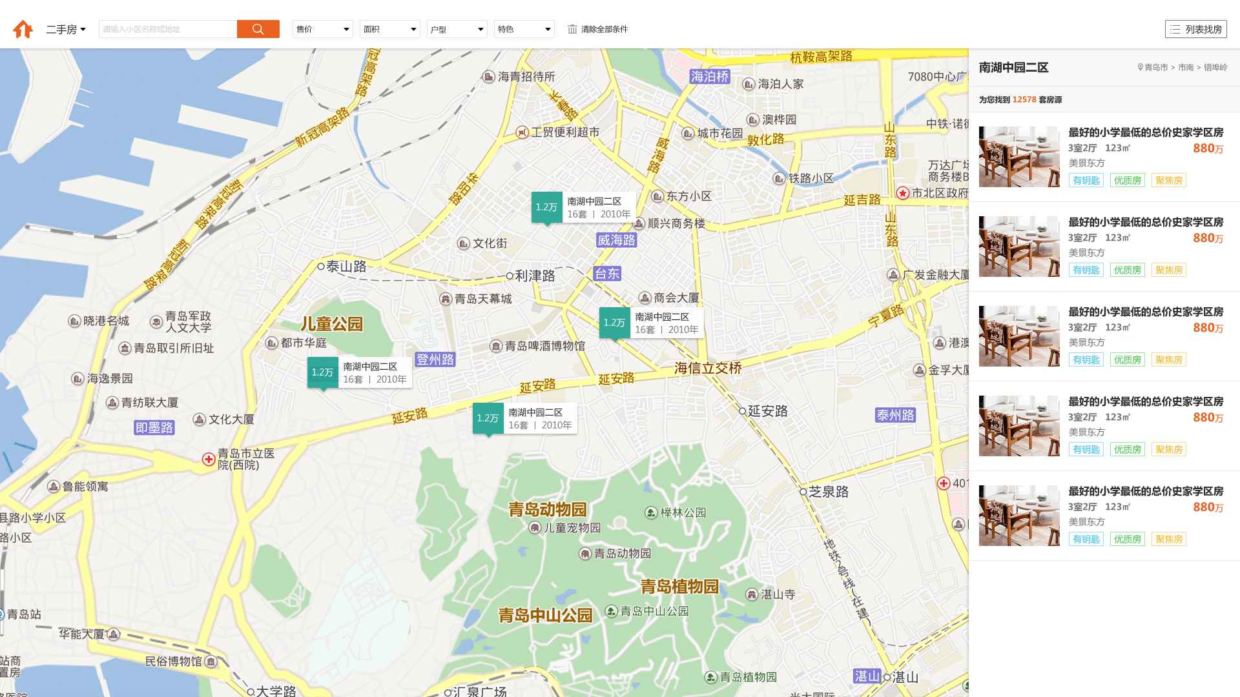This screenshot has width=1240, height=697.
Task: Click the 有钥匙 tag on the first listing
Action: (1086, 180)
